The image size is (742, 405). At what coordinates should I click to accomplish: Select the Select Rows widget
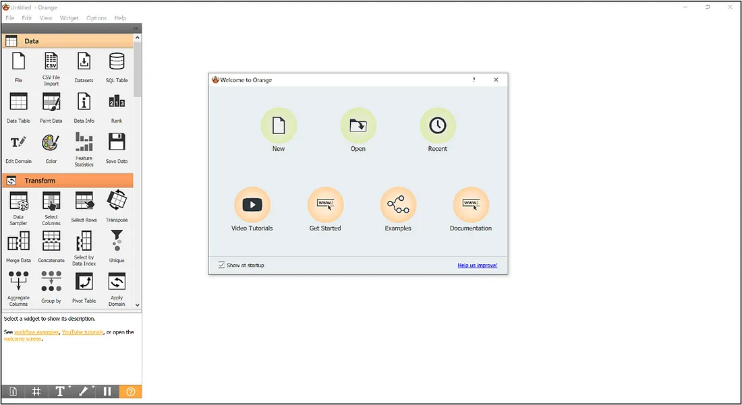84,207
